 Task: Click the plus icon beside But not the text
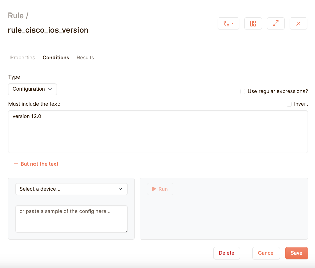[x=16, y=164]
